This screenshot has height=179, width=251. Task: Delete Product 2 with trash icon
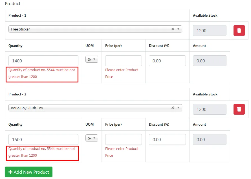[239, 109]
